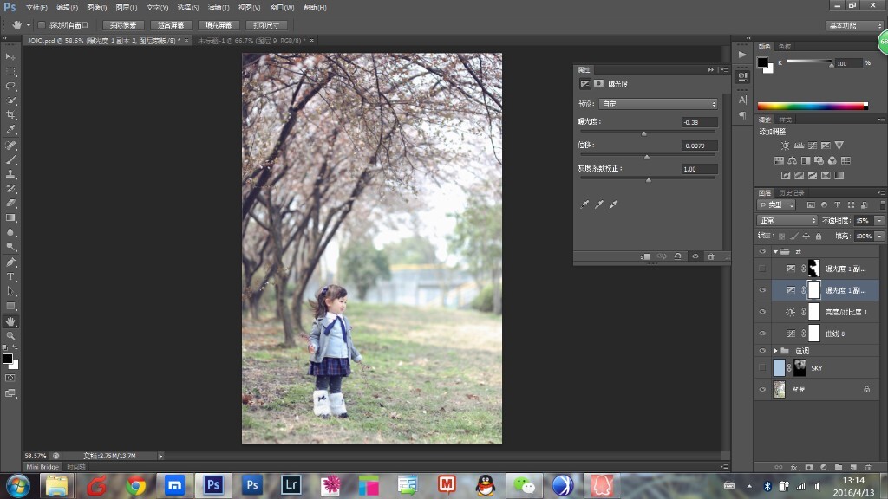The height and width of the screenshot is (499, 888).
Task: Select the Quick Selection tool
Action: tap(10, 100)
